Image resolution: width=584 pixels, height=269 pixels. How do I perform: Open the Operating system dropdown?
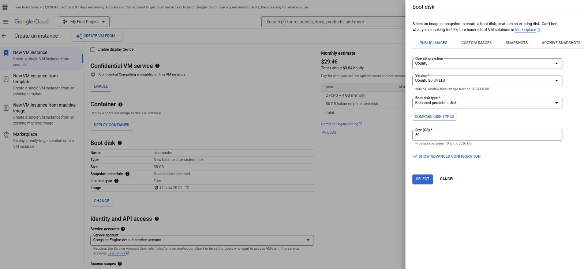pyautogui.click(x=487, y=64)
